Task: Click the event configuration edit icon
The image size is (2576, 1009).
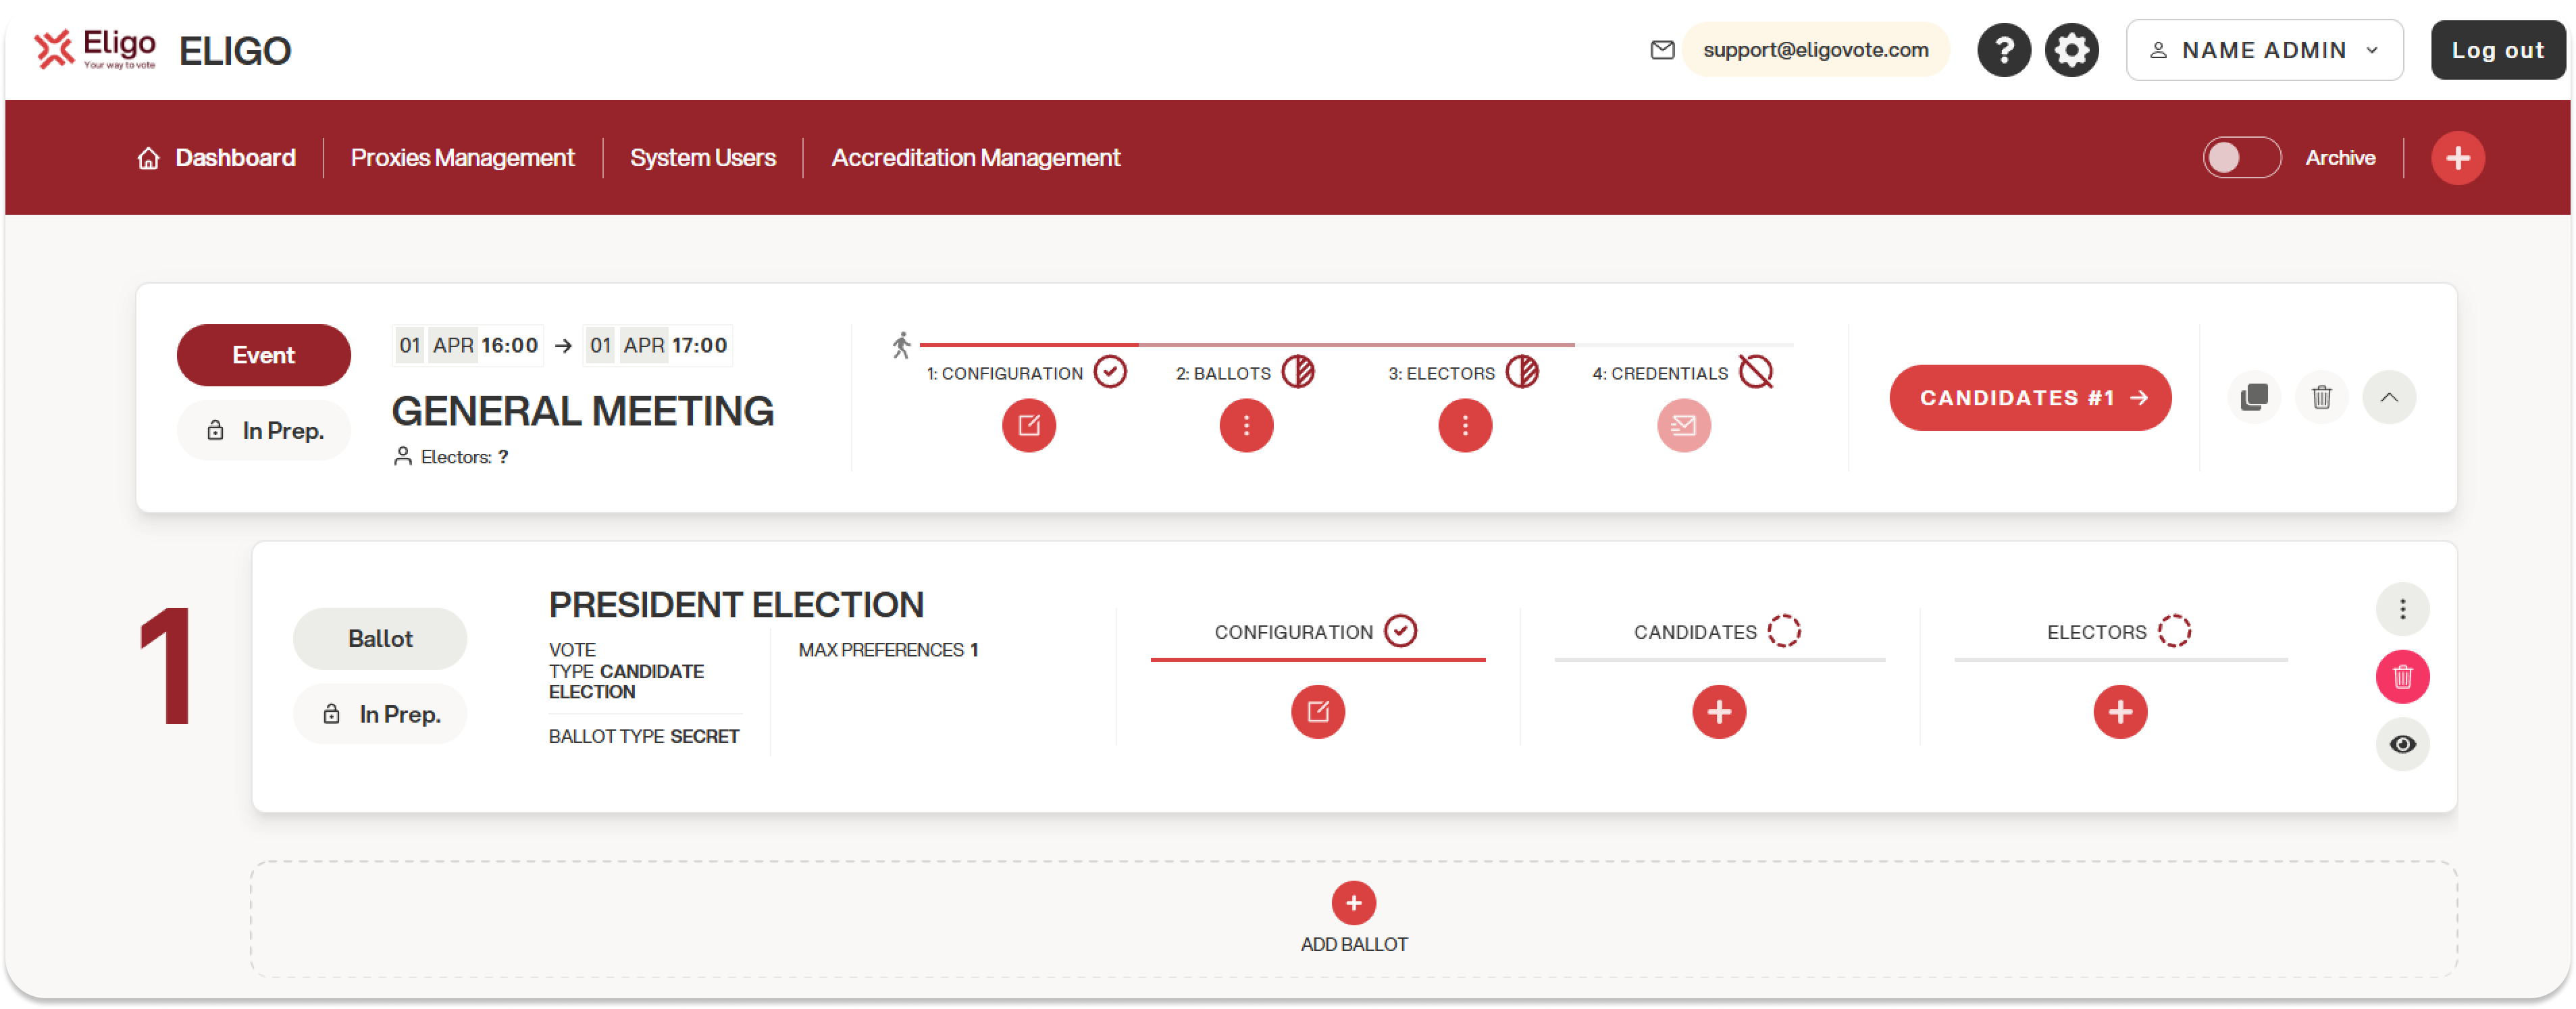Action: [x=1028, y=426]
